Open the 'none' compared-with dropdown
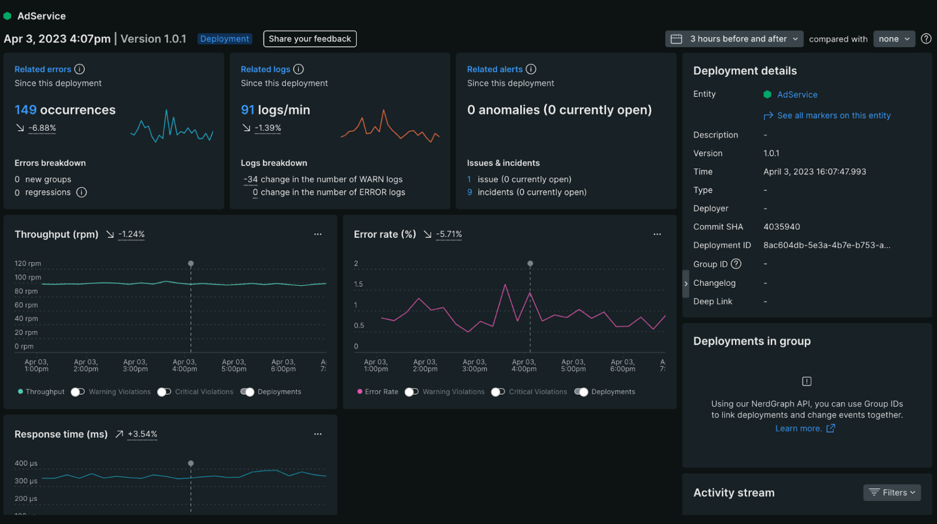Image resolution: width=937 pixels, height=524 pixels. (x=894, y=39)
